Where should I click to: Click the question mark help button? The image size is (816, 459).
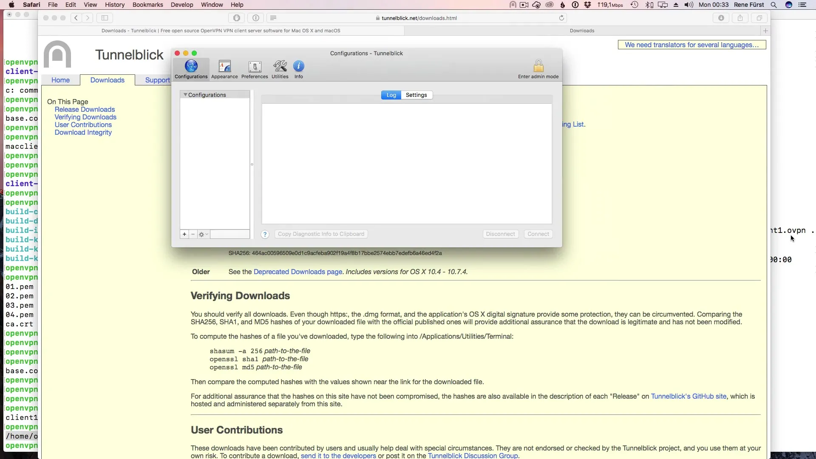coord(265,234)
